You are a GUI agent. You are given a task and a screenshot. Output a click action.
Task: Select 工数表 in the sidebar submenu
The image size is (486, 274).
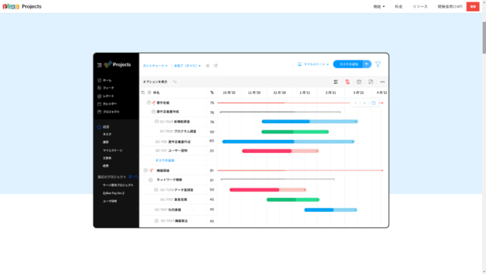[x=107, y=158]
